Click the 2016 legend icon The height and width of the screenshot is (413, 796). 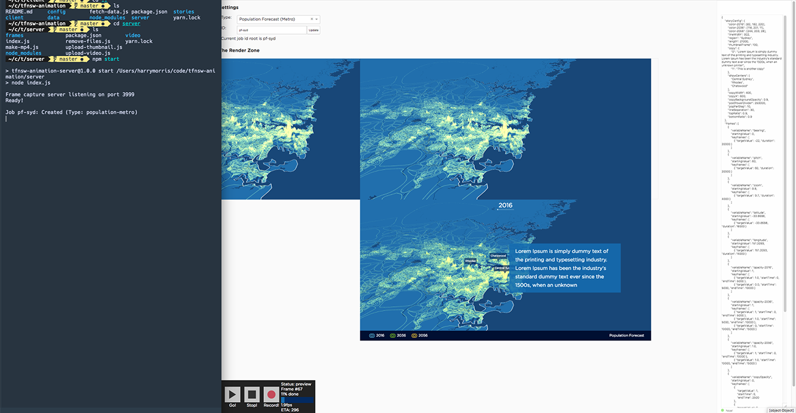[372, 336]
